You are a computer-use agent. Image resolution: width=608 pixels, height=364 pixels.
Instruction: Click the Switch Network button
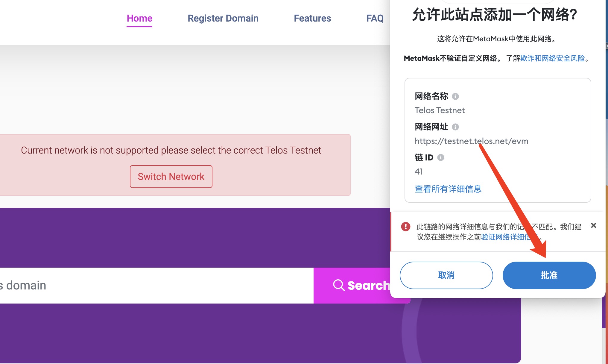(171, 177)
